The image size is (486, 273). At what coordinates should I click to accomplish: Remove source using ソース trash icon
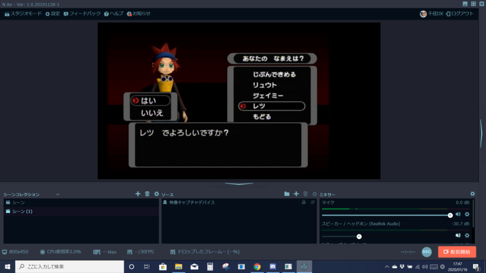click(306, 194)
